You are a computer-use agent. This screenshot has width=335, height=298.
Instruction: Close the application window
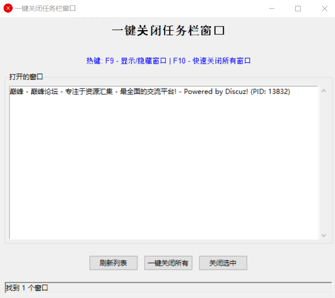pyautogui.click(x=324, y=8)
